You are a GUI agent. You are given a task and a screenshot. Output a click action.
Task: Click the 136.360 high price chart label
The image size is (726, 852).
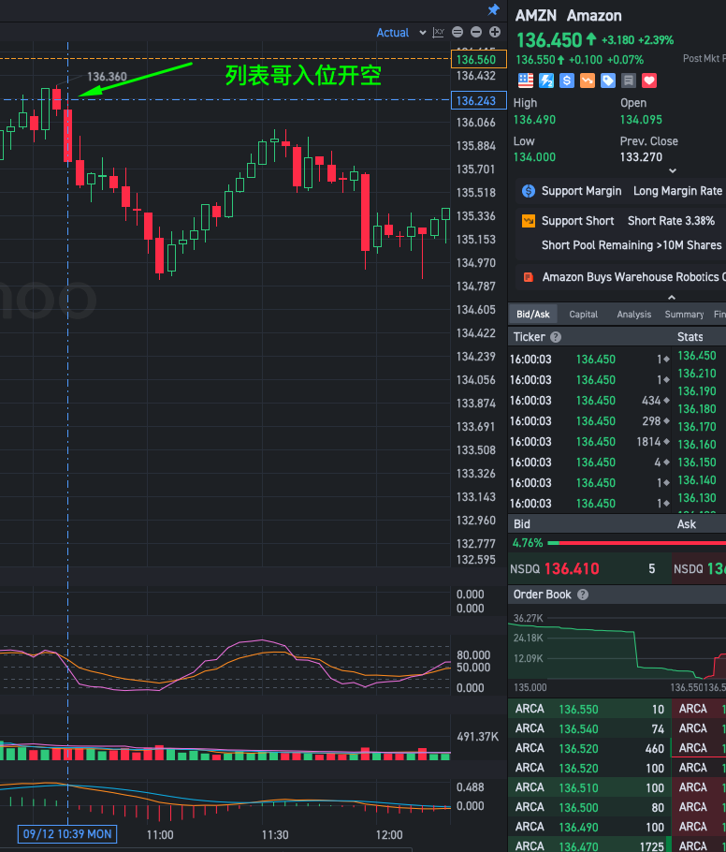pos(107,77)
